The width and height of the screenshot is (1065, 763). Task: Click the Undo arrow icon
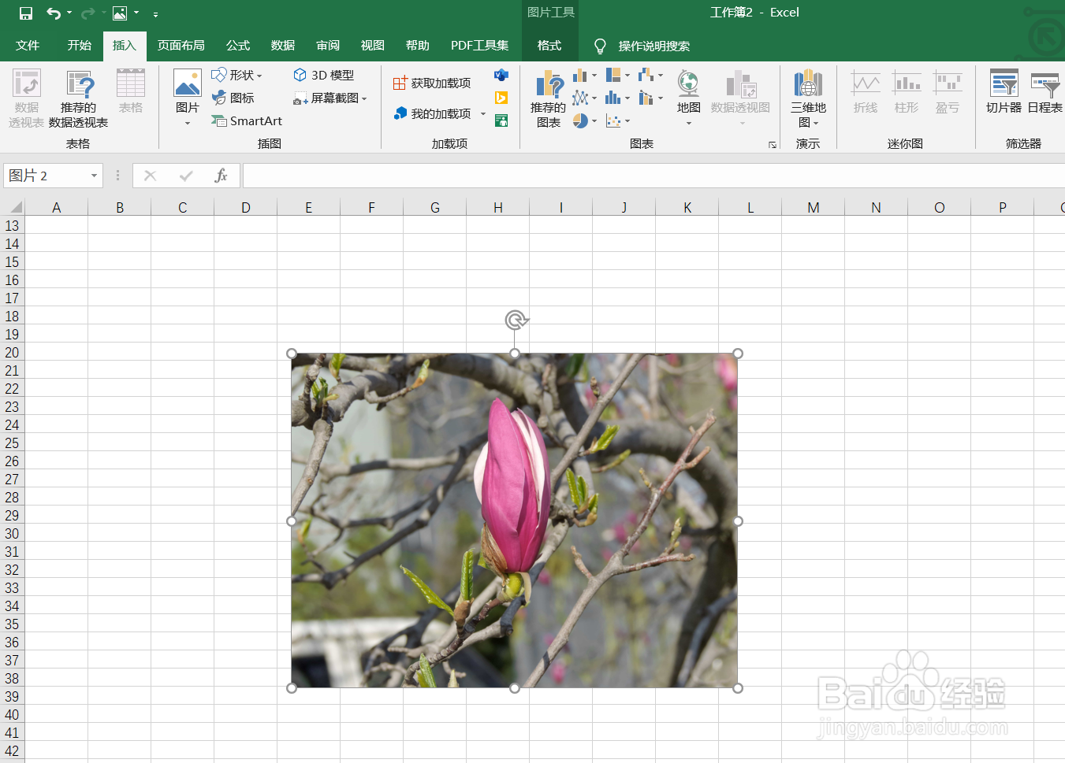54,13
